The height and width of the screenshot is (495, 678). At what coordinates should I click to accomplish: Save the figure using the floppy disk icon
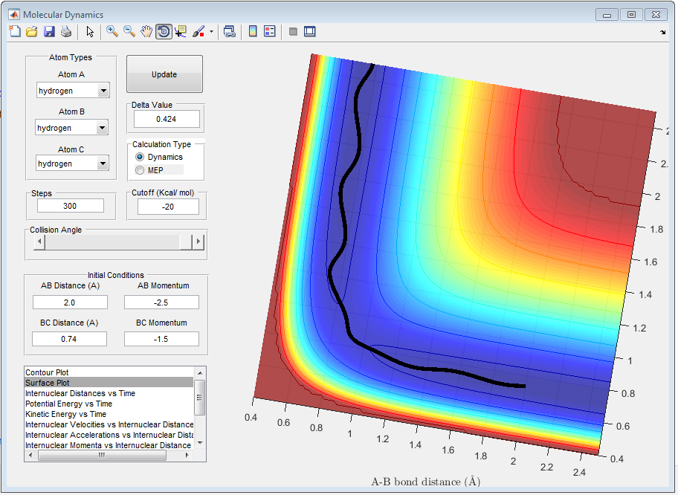pyautogui.click(x=49, y=31)
